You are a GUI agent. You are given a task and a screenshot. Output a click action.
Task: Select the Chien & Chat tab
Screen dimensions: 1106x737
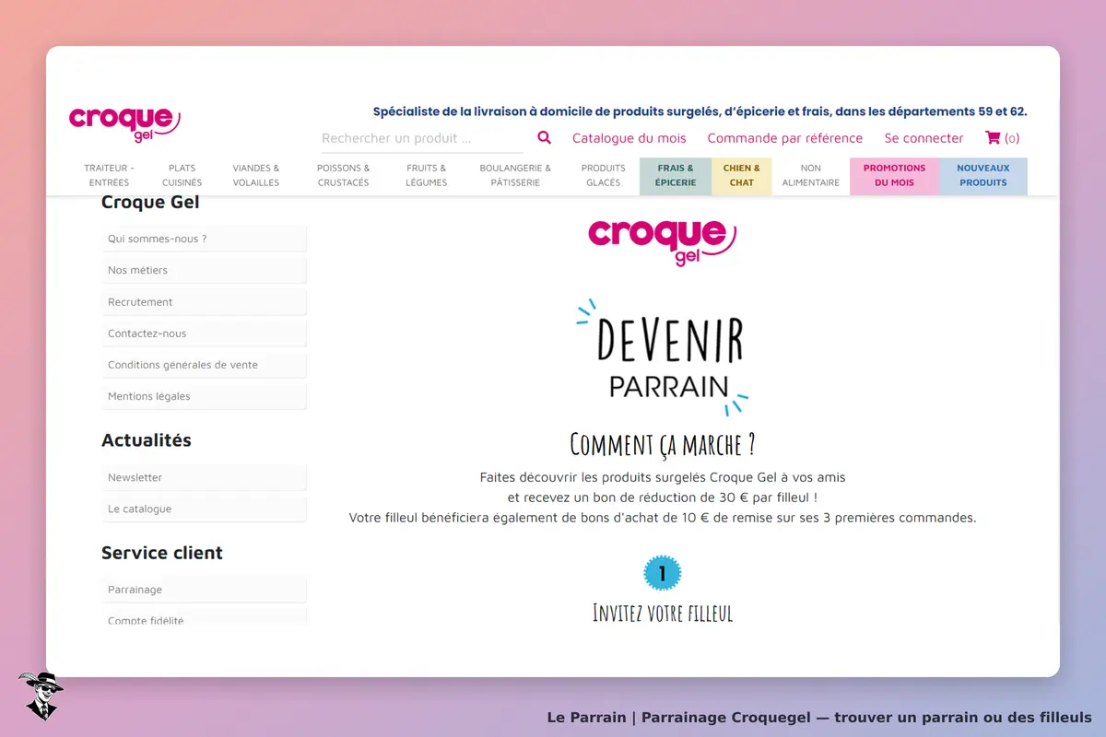[x=742, y=176]
